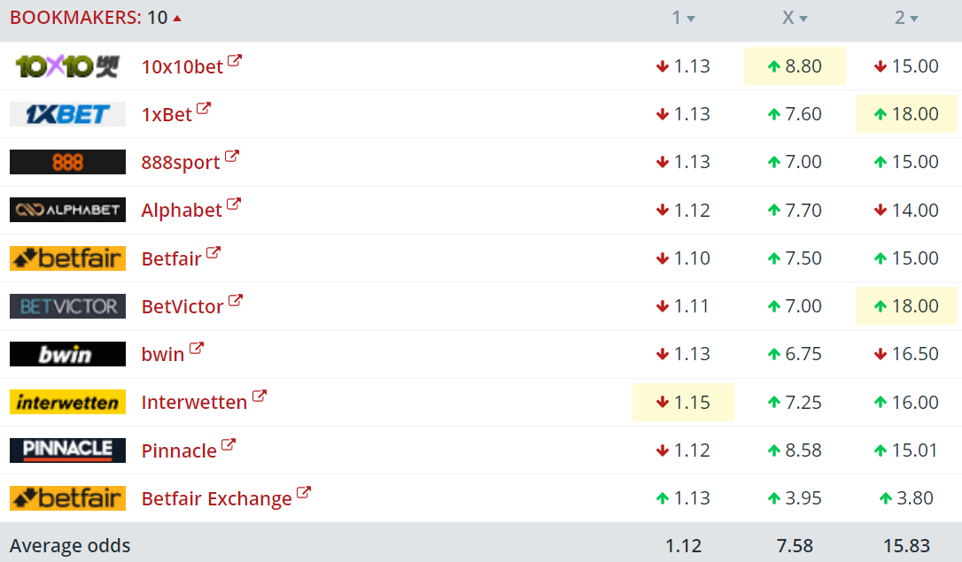Click the BetVictor logo
The width and height of the screenshot is (962, 562).
tap(67, 306)
